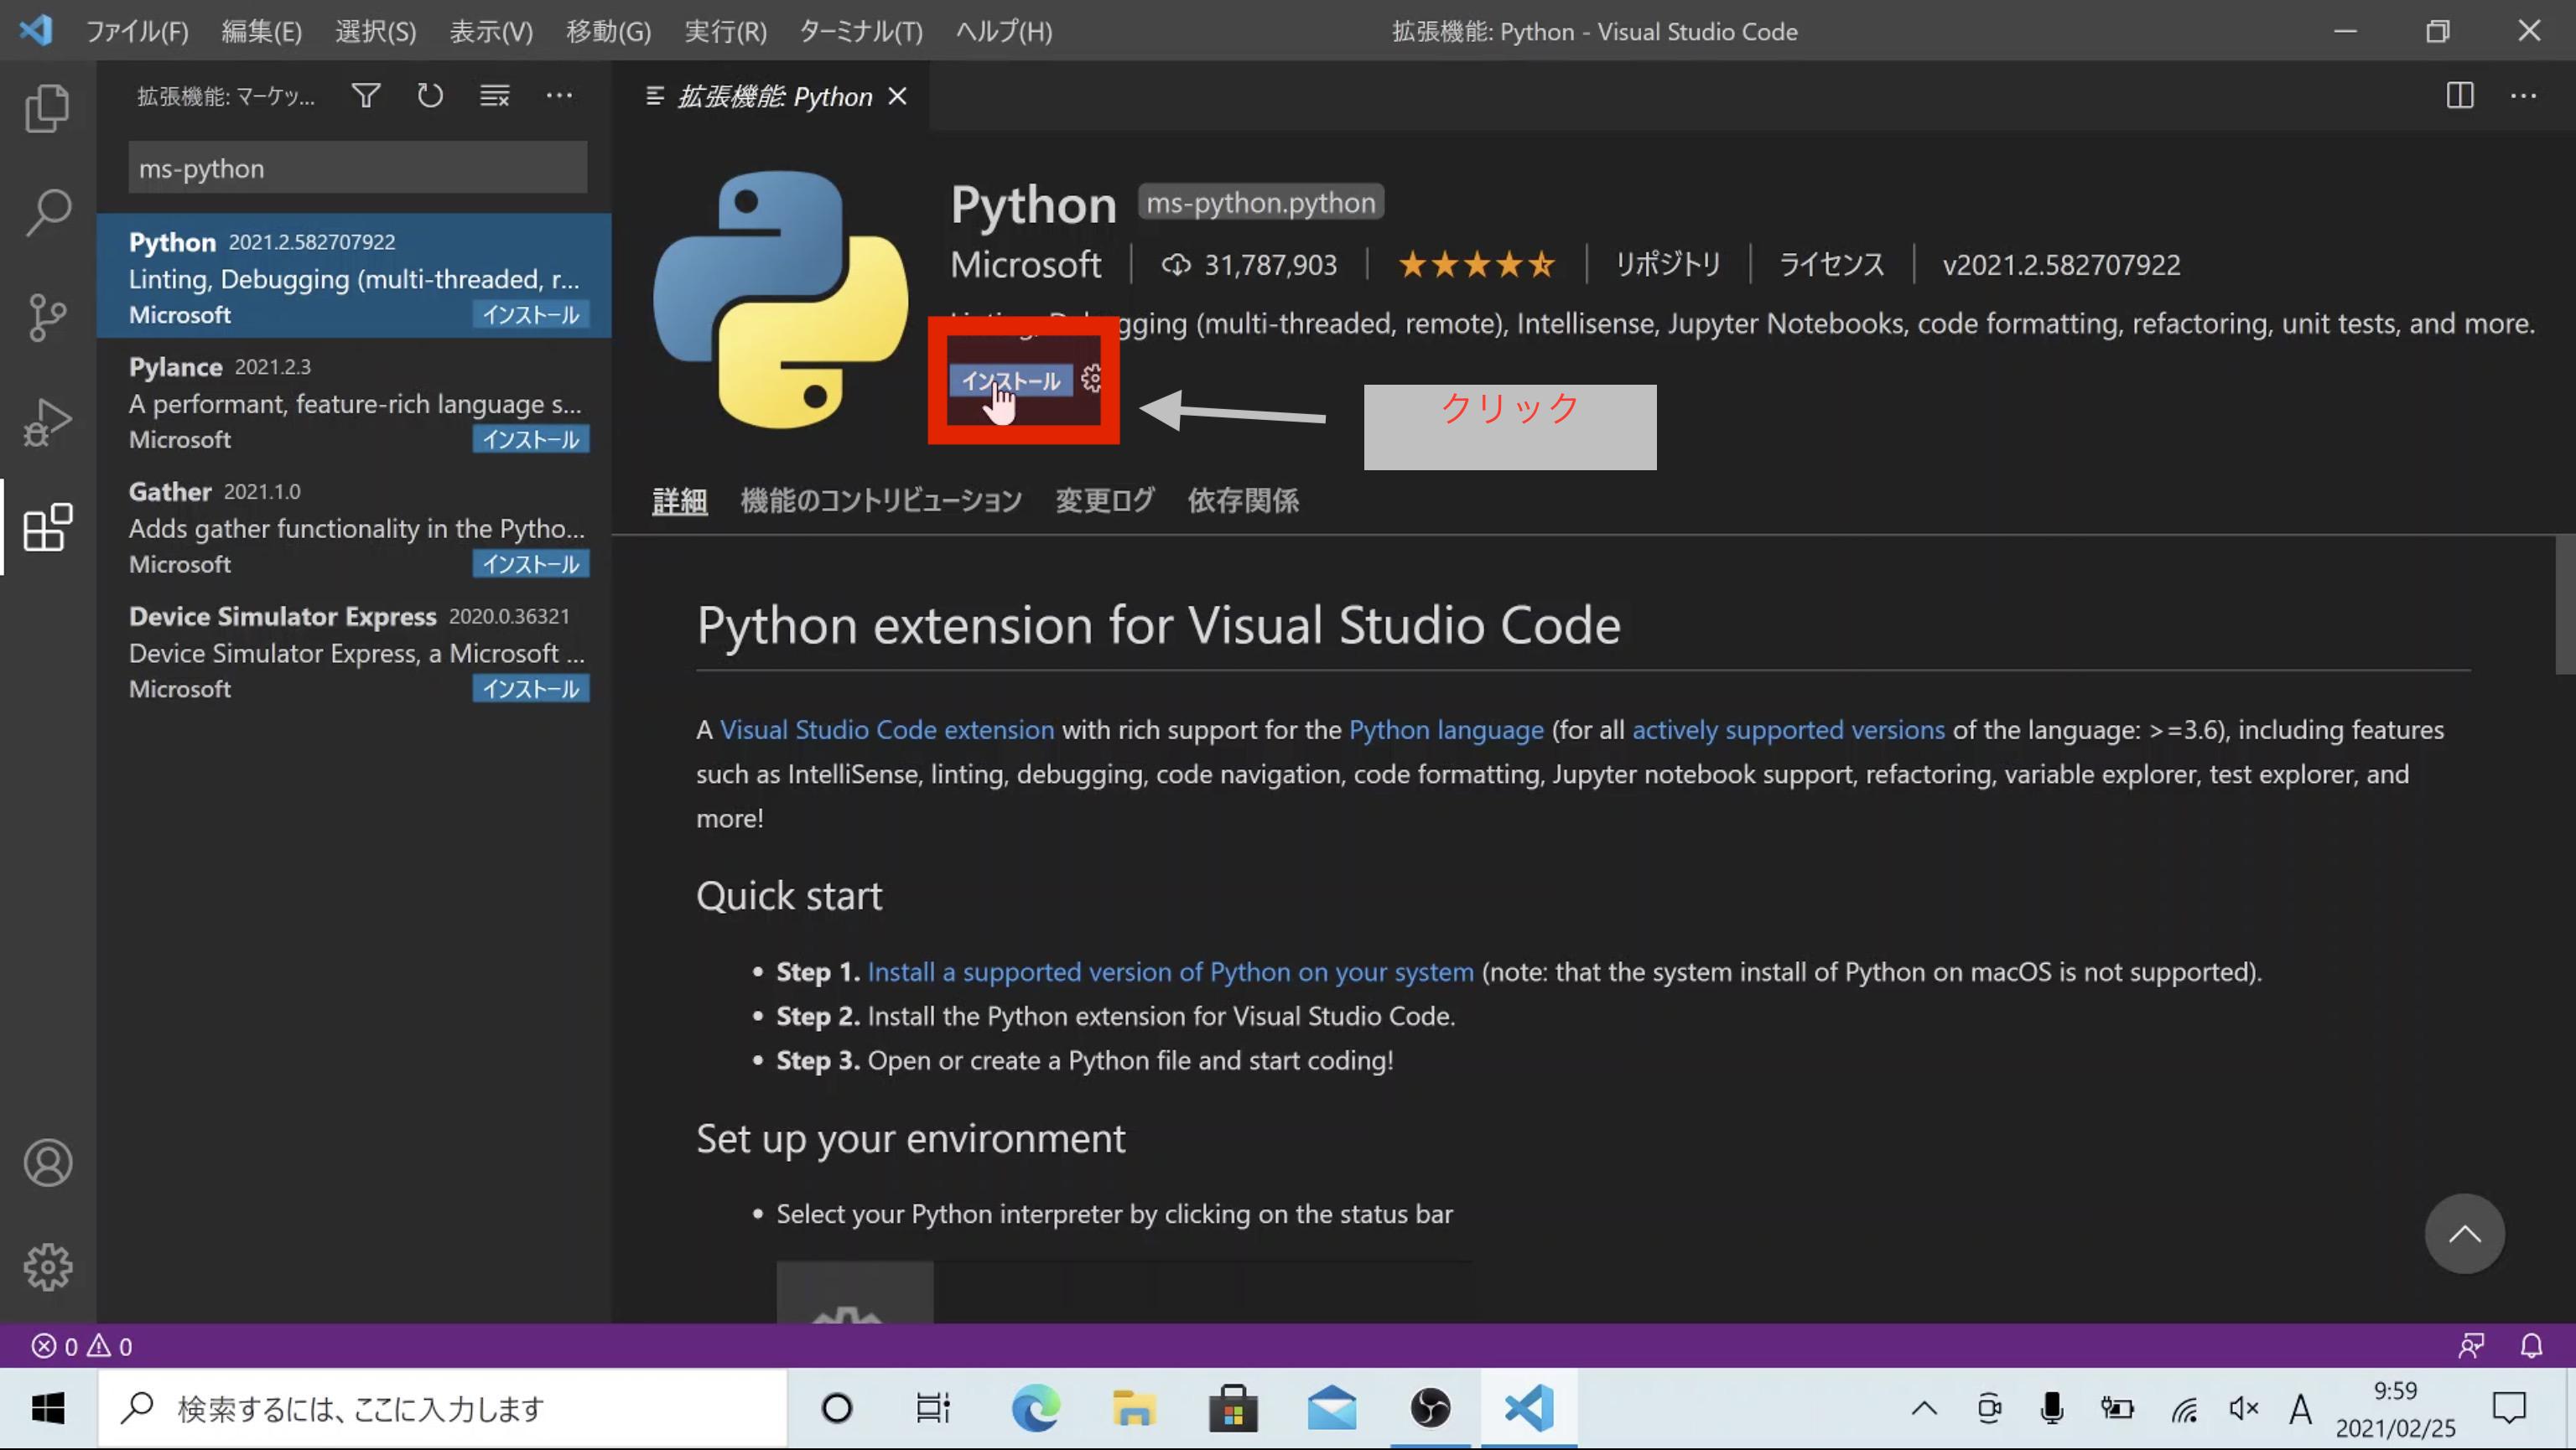This screenshot has height=1450, width=2576.
Task: Open the extensions view more actions menu
Action: tap(559, 95)
